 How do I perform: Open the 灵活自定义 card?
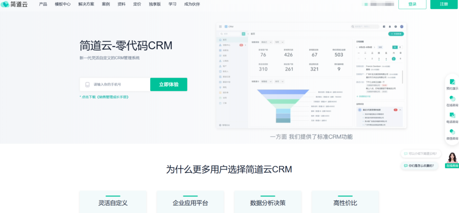pyautogui.click(x=113, y=202)
